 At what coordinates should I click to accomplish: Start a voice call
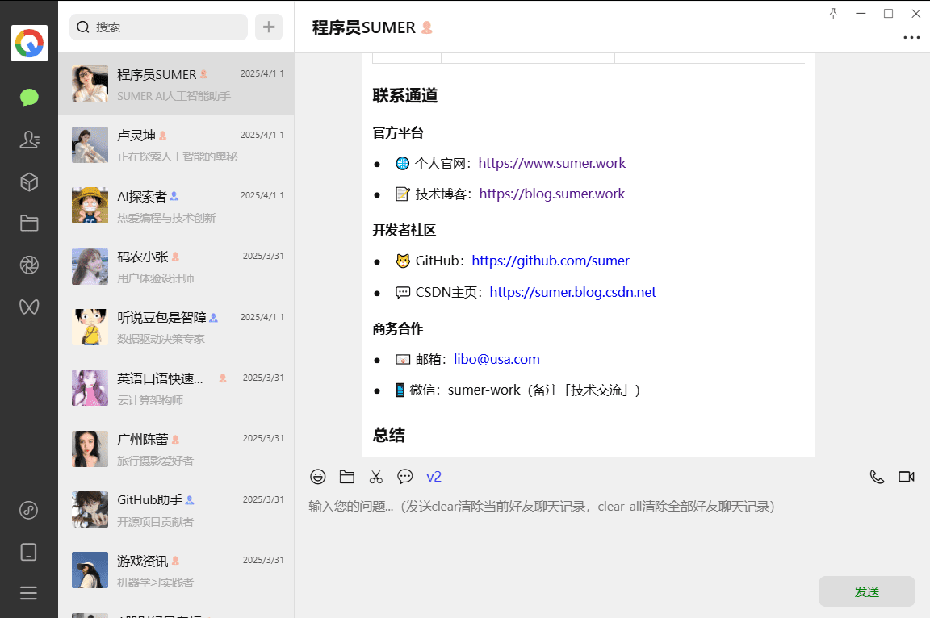coord(877,477)
